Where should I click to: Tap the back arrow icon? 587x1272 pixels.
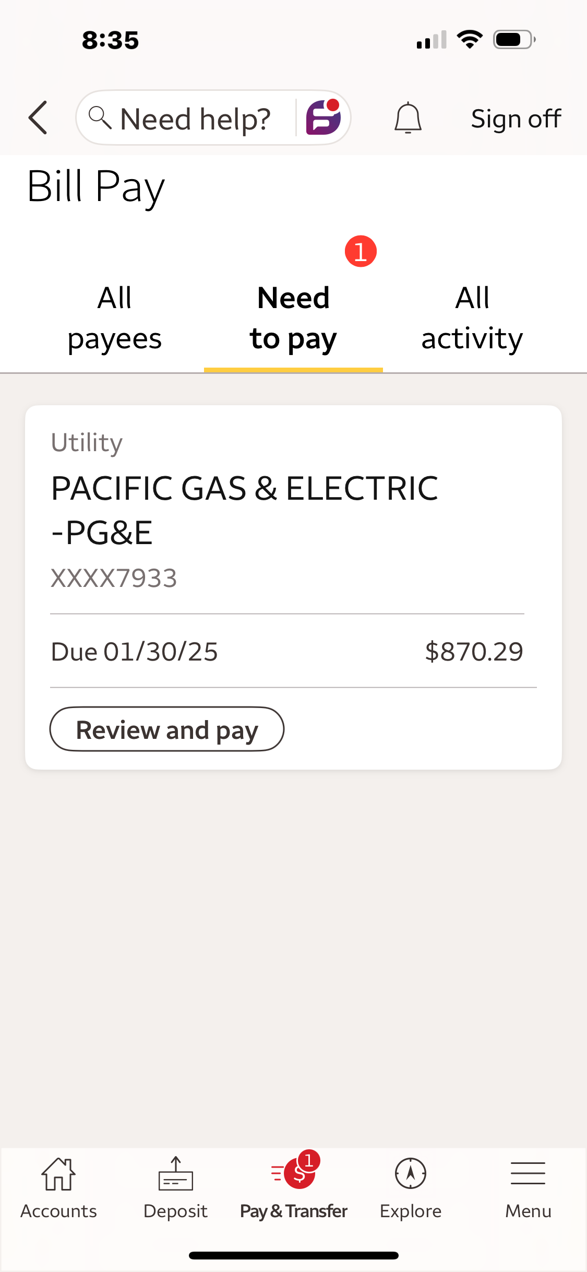[x=38, y=118]
